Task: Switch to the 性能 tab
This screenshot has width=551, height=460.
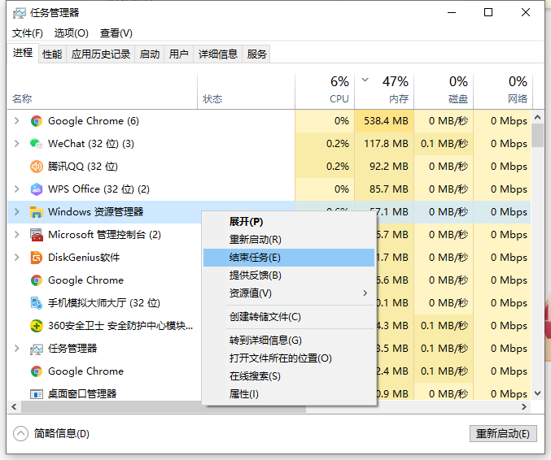Action: click(52, 54)
